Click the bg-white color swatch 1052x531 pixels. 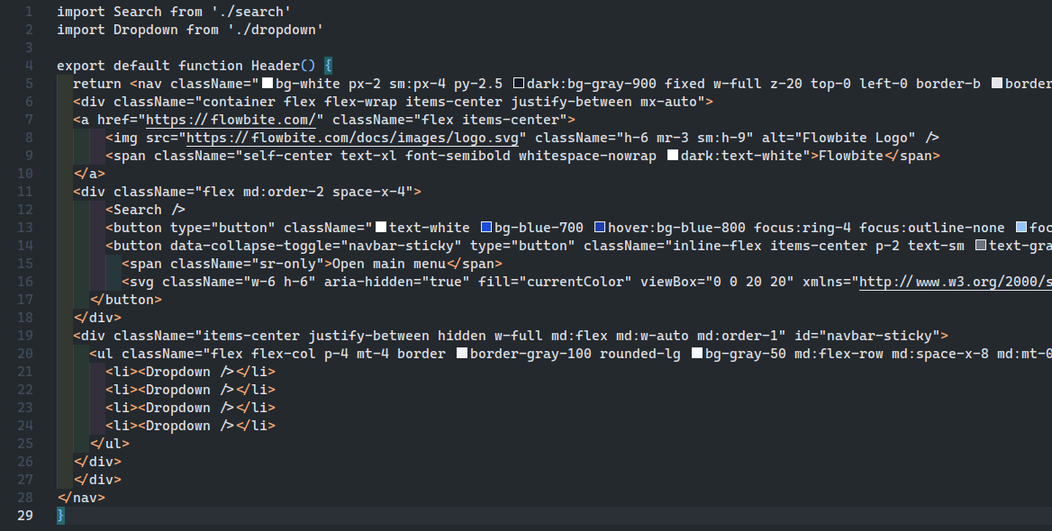pos(267,83)
